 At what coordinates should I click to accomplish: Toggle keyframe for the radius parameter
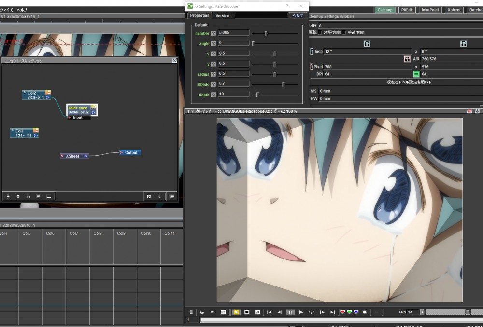[213, 74]
